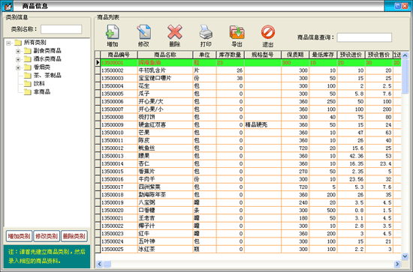Select the 牛肉干 product name cell
Screen dimensions: 413x272
(x=165, y=179)
